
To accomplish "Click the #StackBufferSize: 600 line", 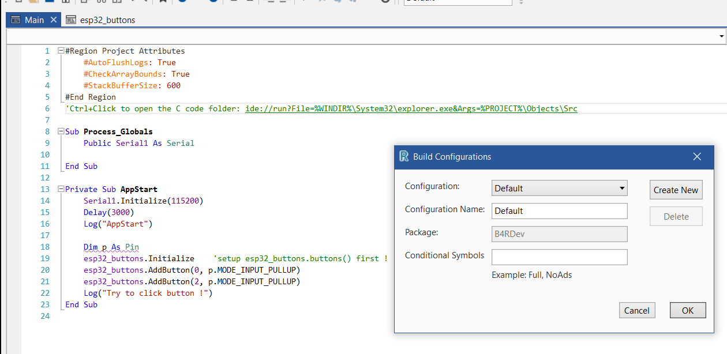I will pyautogui.click(x=132, y=85).
